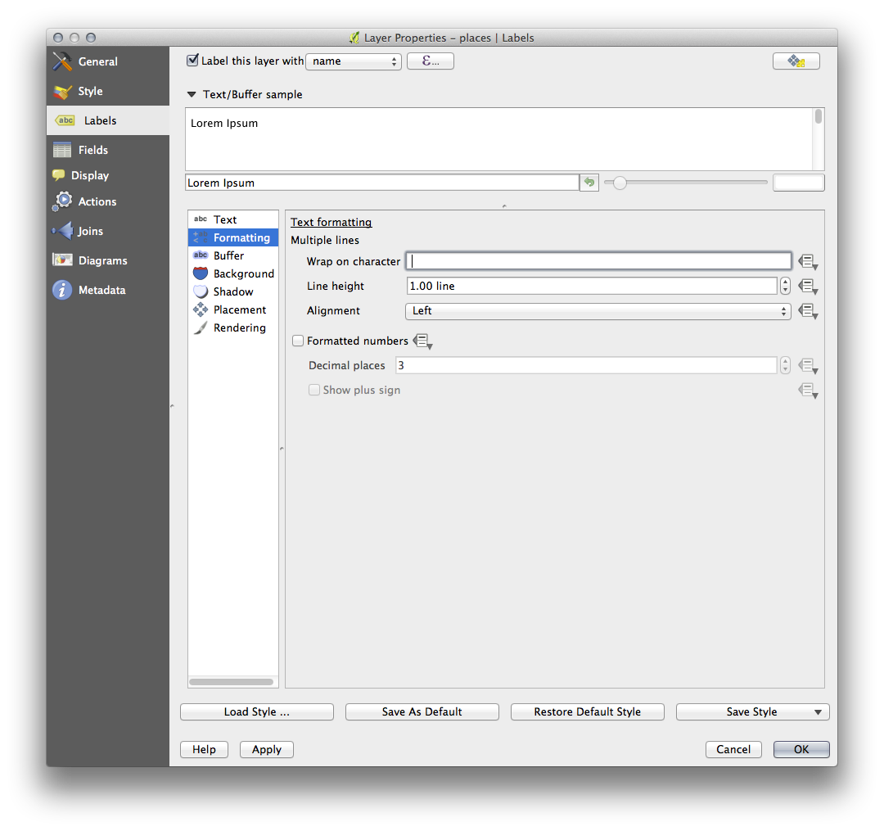The width and height of the screenshot is (884, 831).
Task: Click the Wrap on character input field
Action: click(x=598, y=261)
